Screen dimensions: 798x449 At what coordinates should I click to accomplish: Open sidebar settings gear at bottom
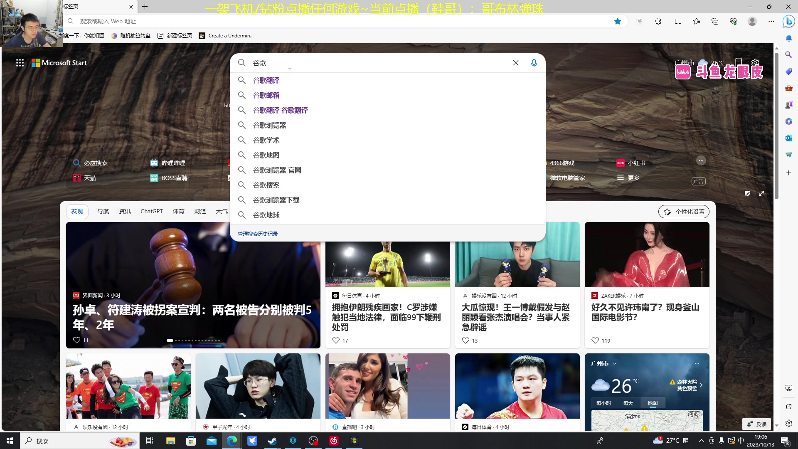pos(788,423)
